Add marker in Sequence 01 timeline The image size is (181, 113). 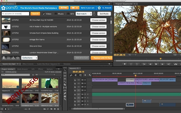click(x=85, y=75)
